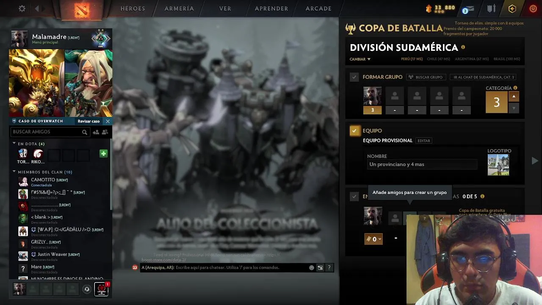
Task: Select clan member Justin Weaver
Action: 60,256
